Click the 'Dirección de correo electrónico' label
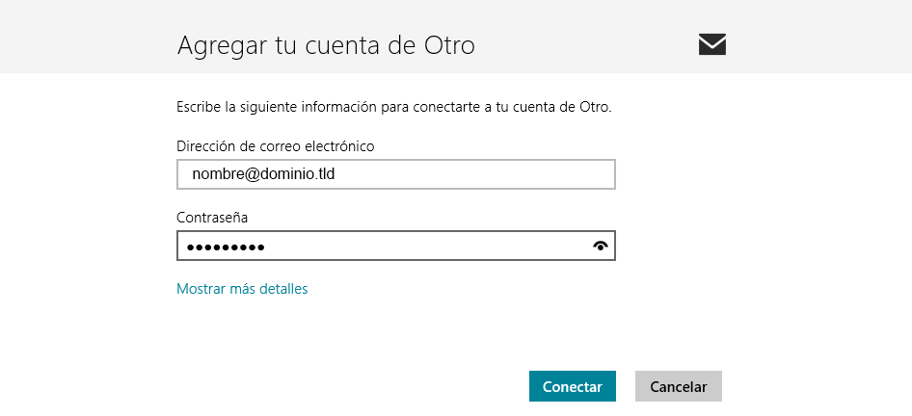This screenshot has height=416, width=912. 275,146
